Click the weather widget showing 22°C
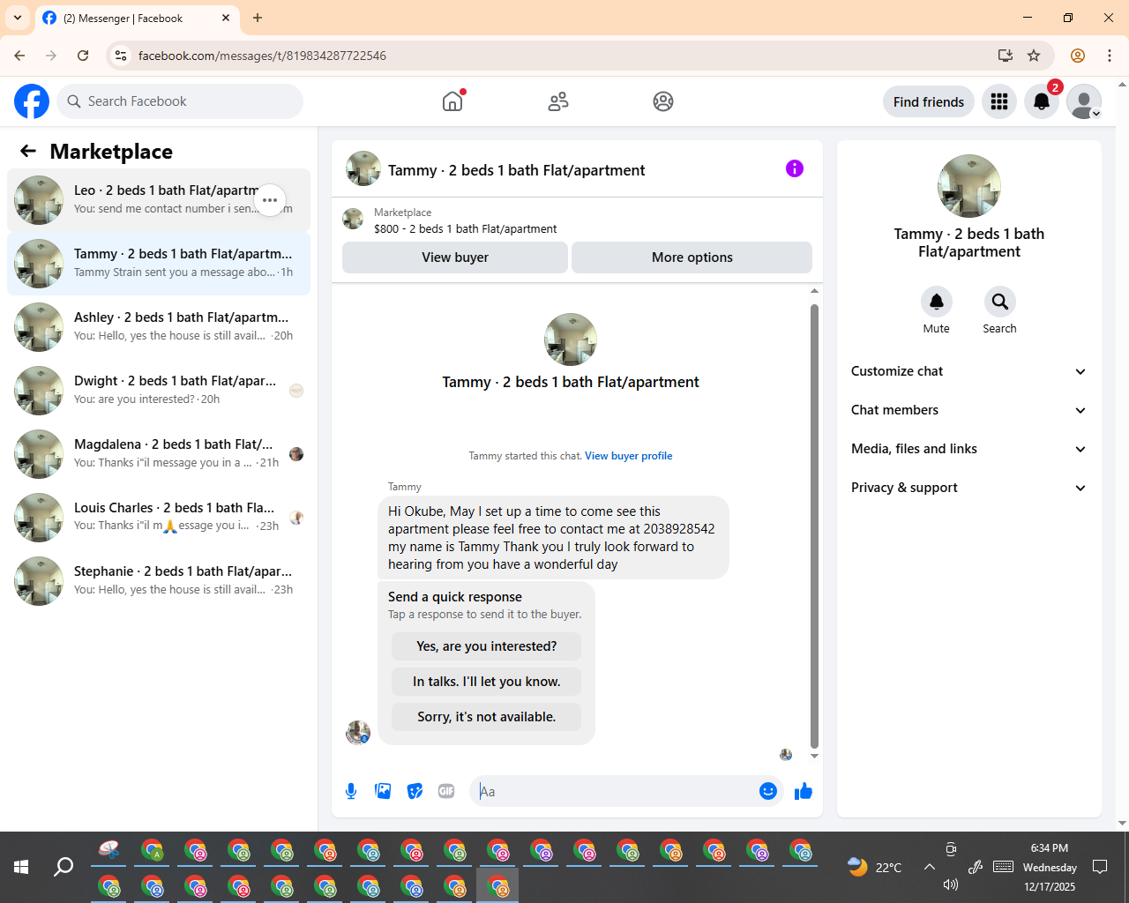This screenshot has width=1129, height=903. click(x=875, y=867)
